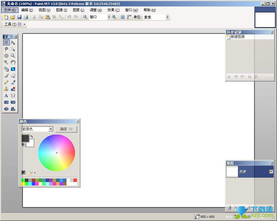Select the Text tool
Screen dimensions: 277x221
pos(6,96)
